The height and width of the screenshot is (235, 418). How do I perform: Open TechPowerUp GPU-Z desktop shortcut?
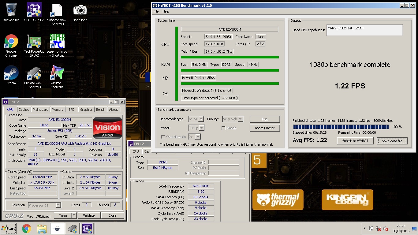[x=34, y=45]
